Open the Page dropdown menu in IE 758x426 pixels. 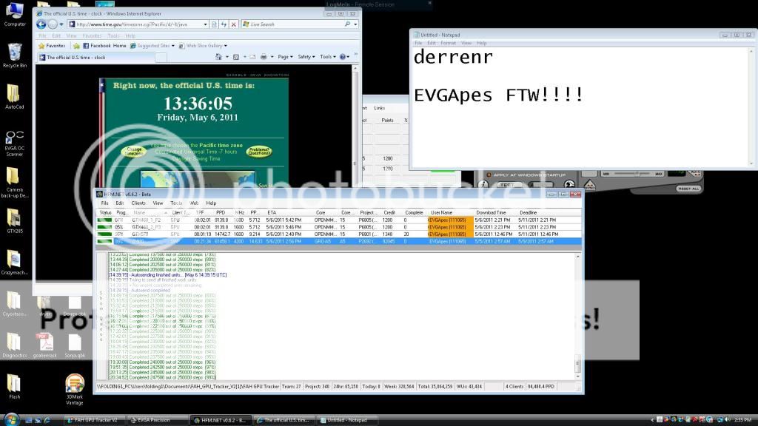point(286,57)
